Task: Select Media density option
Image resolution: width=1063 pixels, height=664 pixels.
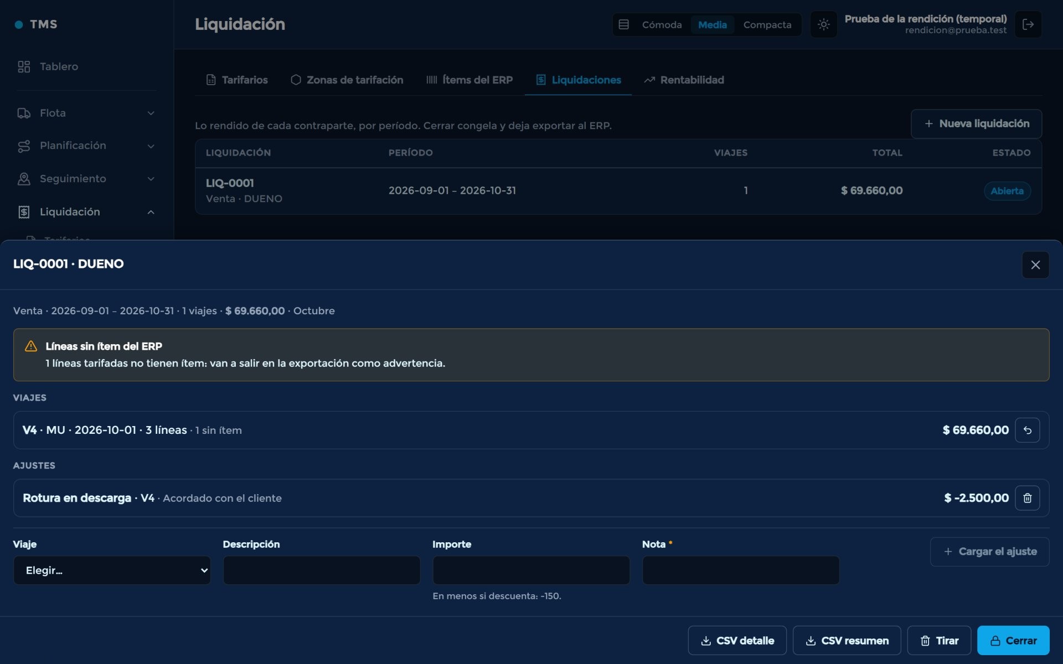Action: (x=713, y=24)
